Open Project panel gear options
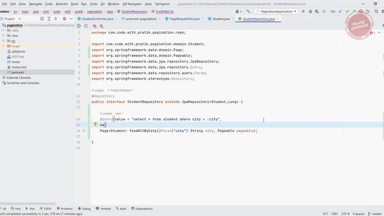Image resolution: width=384 pixels, height=216 pixels. point(64,19)
